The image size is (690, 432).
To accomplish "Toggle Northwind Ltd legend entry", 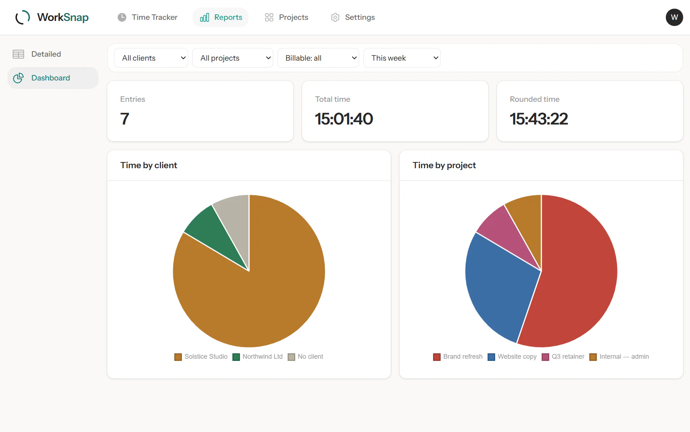I will pyautogui.click(x=258, y=357).
